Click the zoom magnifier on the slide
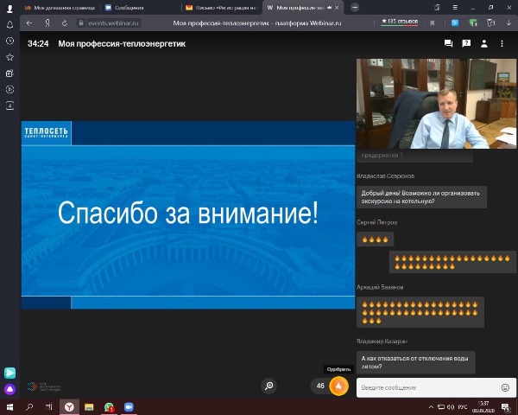Image resolution: width=518 pixels, height=415 pixels. coord(269,386)
